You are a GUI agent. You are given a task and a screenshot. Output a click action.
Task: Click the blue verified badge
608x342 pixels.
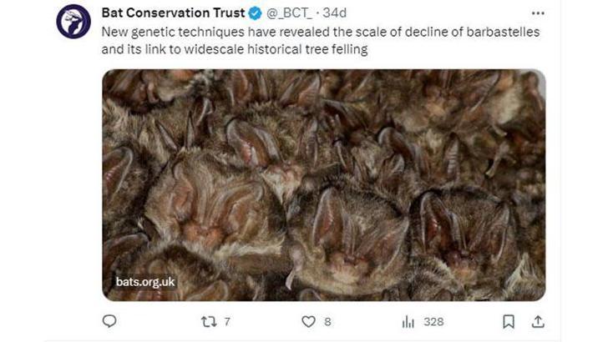(256, 13)
